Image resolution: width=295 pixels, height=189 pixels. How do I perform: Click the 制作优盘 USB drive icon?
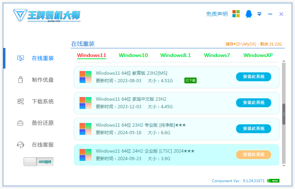tap(21, 80)
